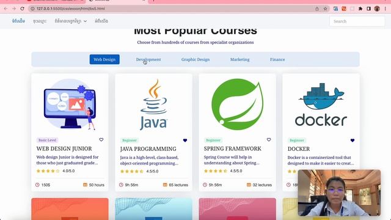The image size is (391, 220).
Task: Click the table icon beside 65 lectures
Action: [x=165, y=185]
